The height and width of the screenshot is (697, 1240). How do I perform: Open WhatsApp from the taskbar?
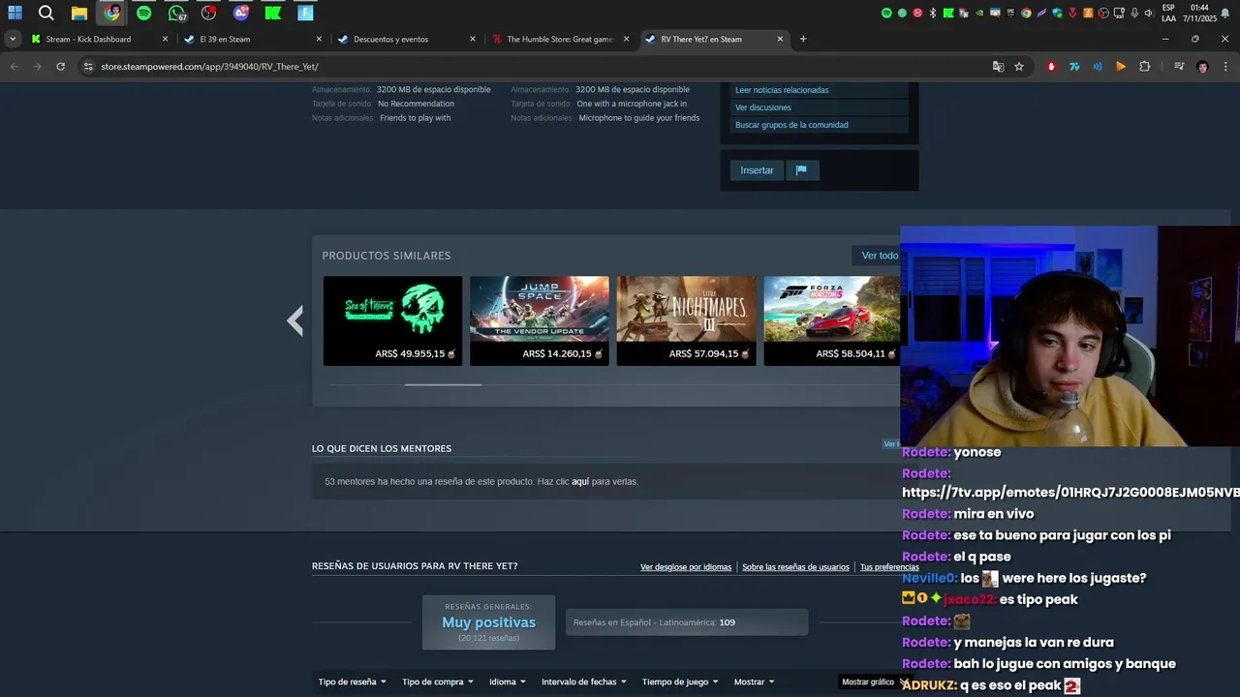tap(176, 13)
